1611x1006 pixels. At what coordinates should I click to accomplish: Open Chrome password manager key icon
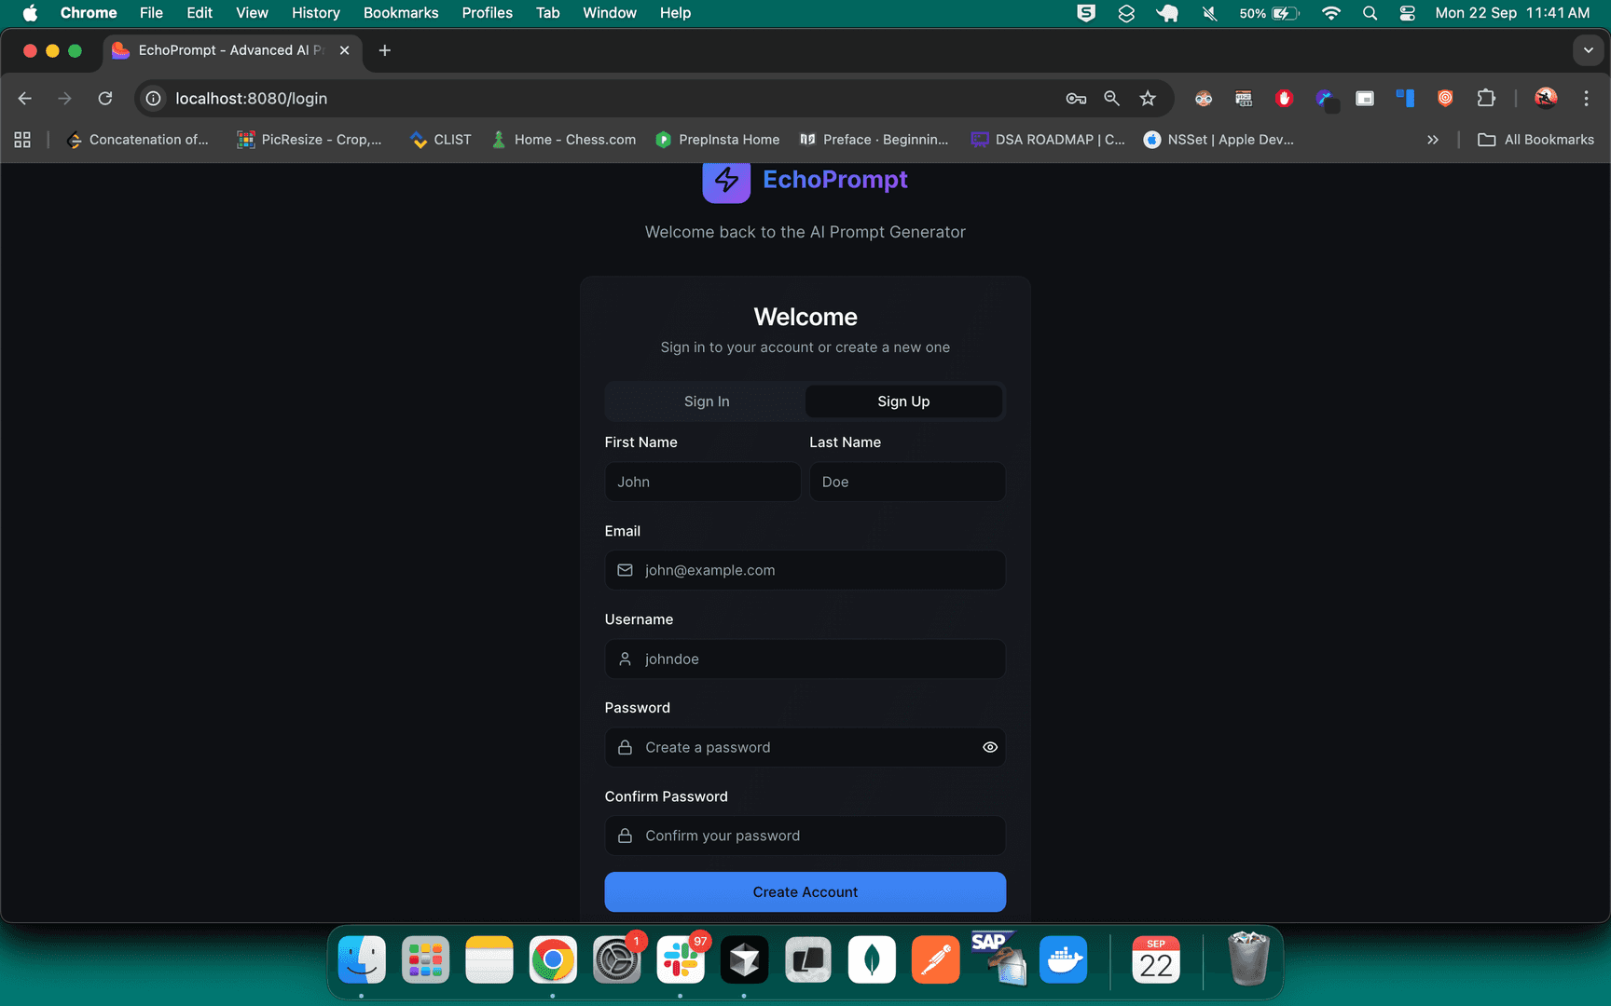coord(1076,99)
